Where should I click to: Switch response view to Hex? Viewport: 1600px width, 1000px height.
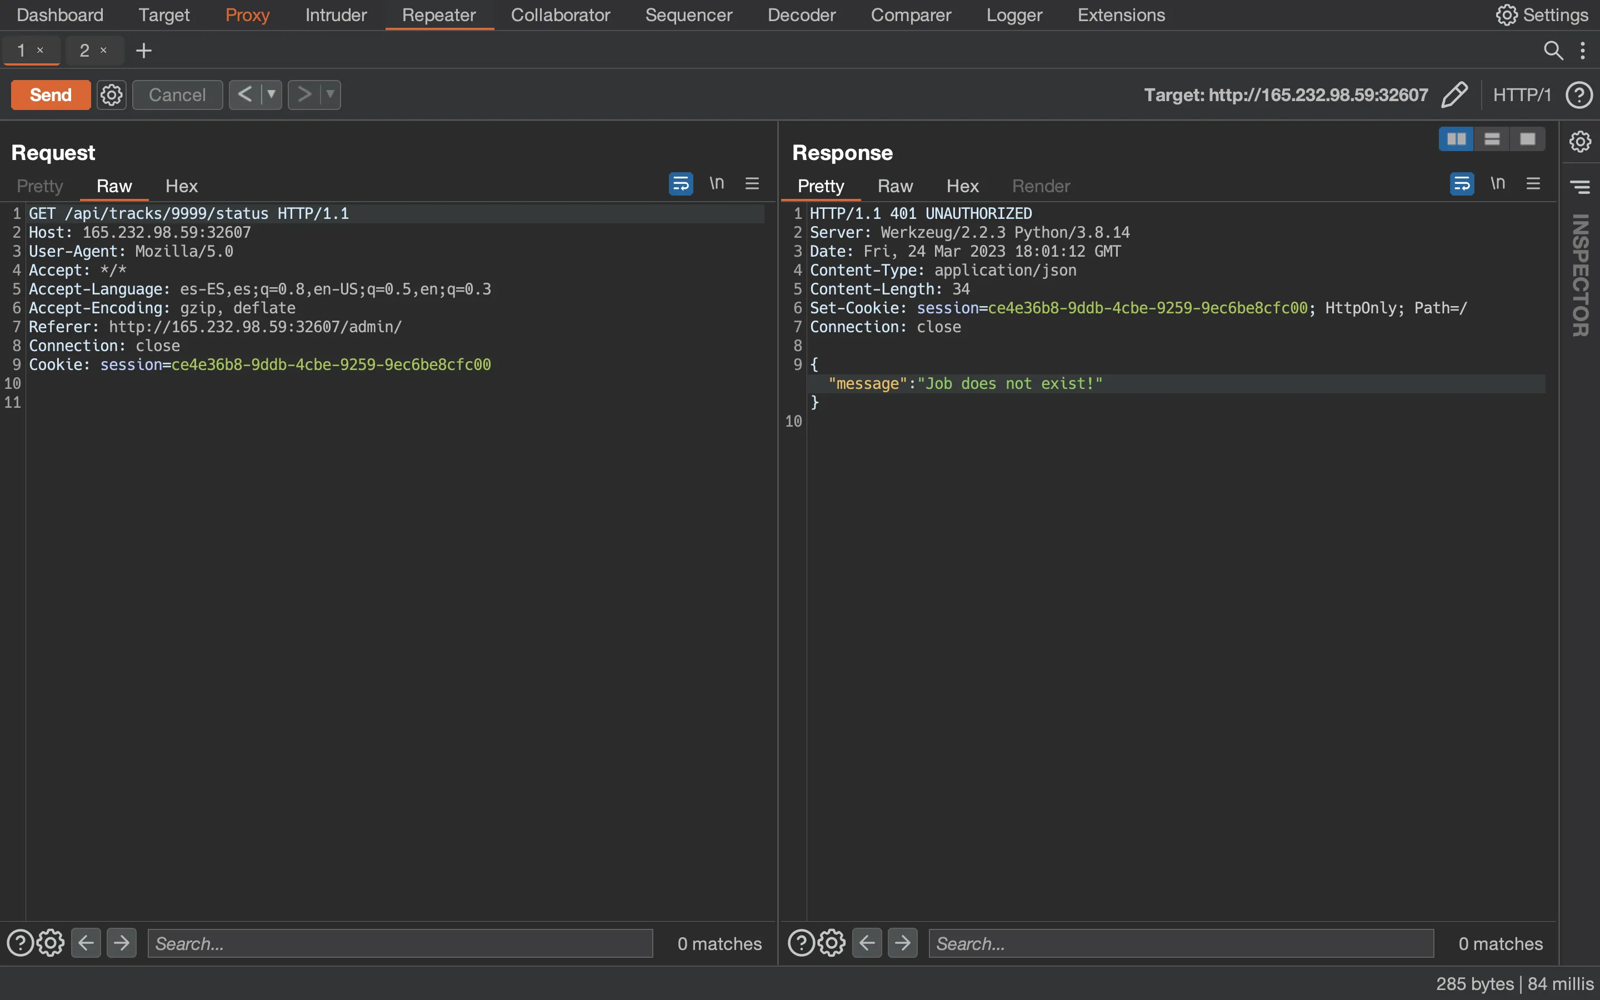[962, 186]
